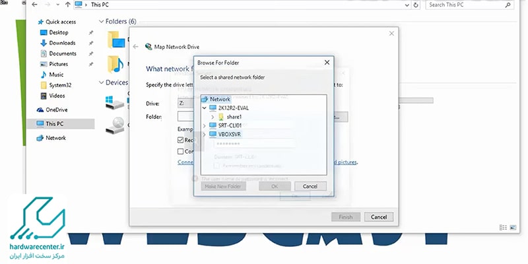Click Cancel in Map Network Drive
This screenshot has width=528, height=264.
pyautogui.click(x=378, y=217)
